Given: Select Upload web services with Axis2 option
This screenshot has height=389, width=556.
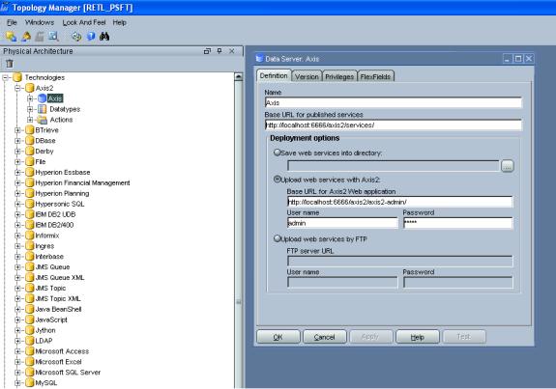Looking at the screenshot, I should 277,180.
